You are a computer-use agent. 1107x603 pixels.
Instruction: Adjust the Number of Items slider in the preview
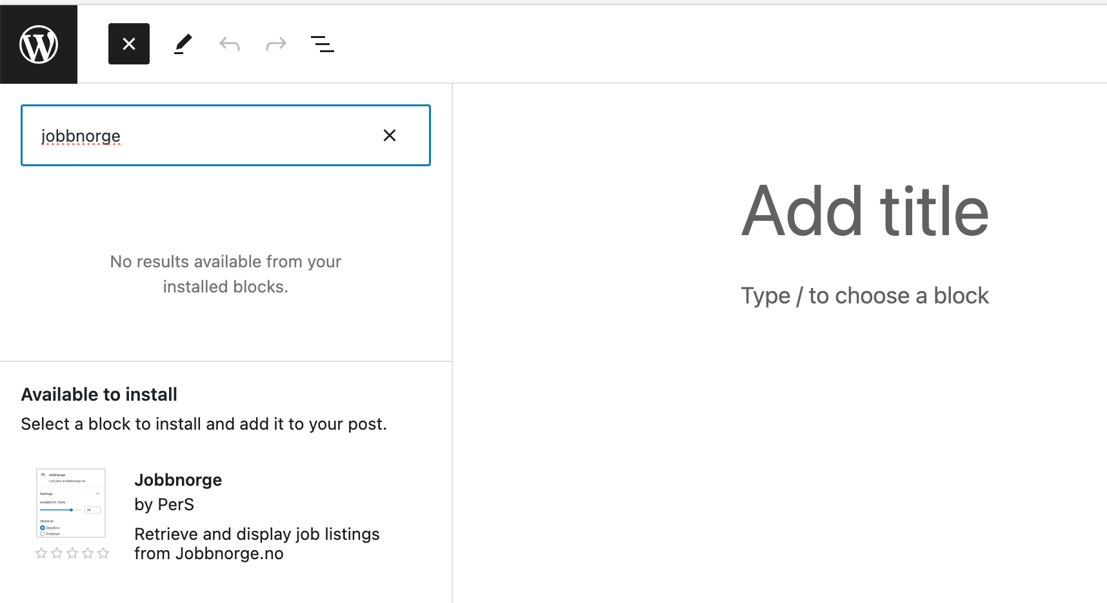click(x=72, y=510)
